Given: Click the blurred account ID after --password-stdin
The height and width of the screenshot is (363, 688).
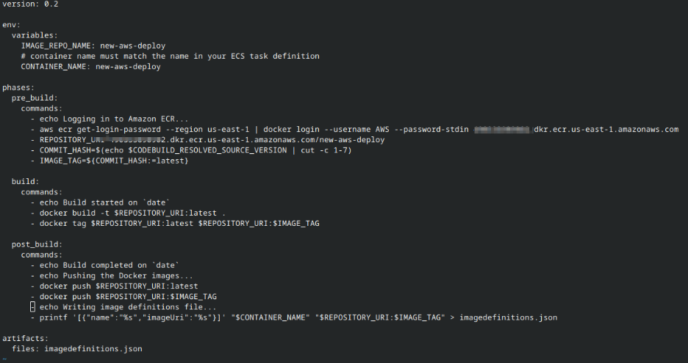Looking at the screenshot, I should click(502, 130).
